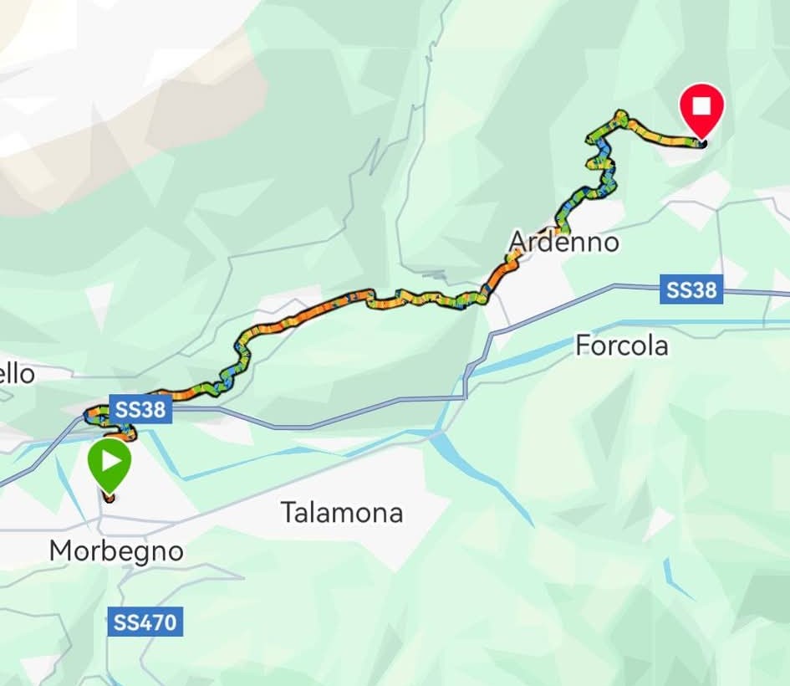Click the blue switchback section above Ardenno
This screenshot has width=790, height=686.
(x=604, y=150)
